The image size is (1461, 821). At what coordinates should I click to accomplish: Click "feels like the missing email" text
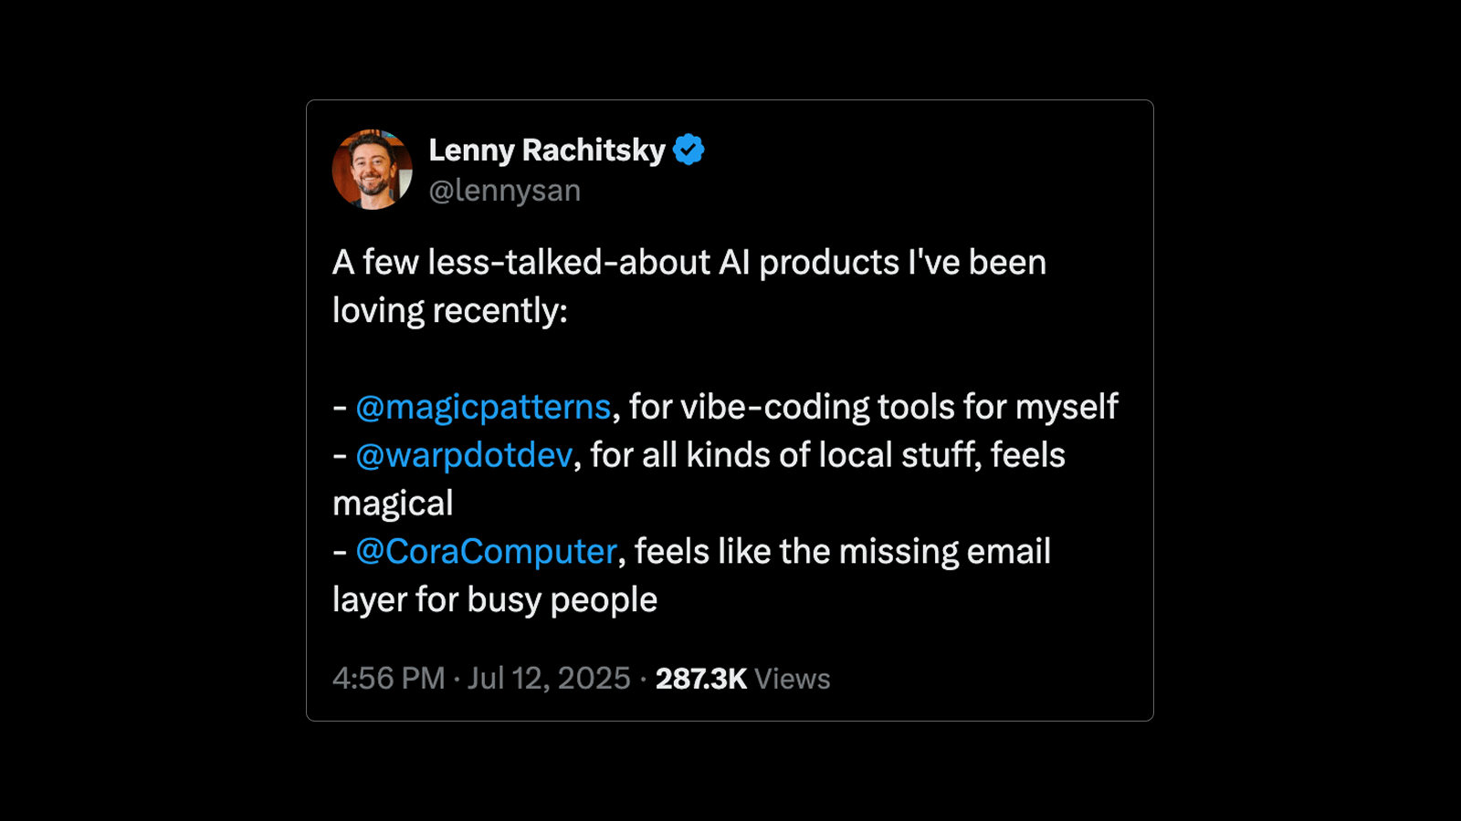point(842,552)
